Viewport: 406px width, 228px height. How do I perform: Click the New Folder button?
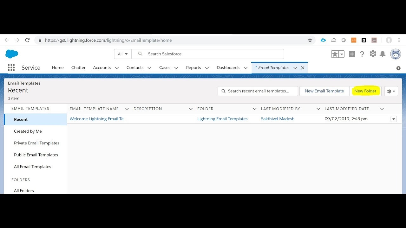[x=365, y=91]
